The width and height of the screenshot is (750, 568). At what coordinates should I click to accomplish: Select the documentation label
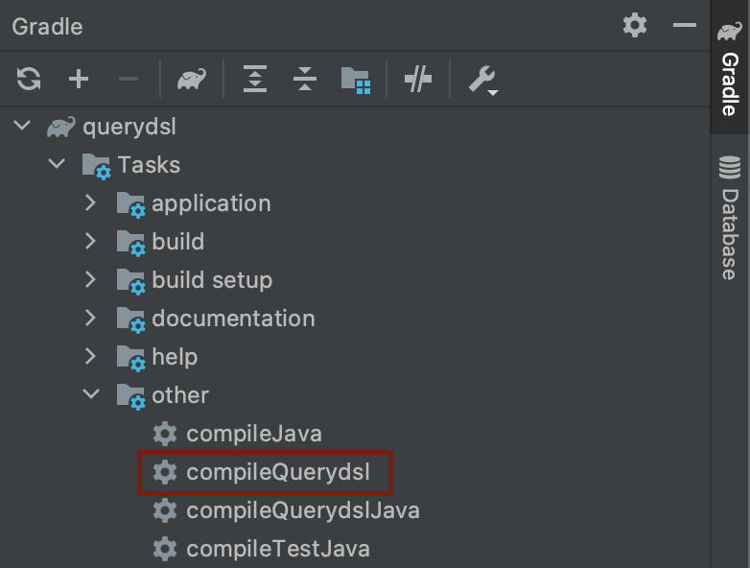pyautogui.click(x=233, y=319)
